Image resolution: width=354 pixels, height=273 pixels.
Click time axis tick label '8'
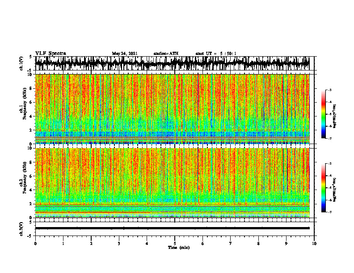[258, 244]
